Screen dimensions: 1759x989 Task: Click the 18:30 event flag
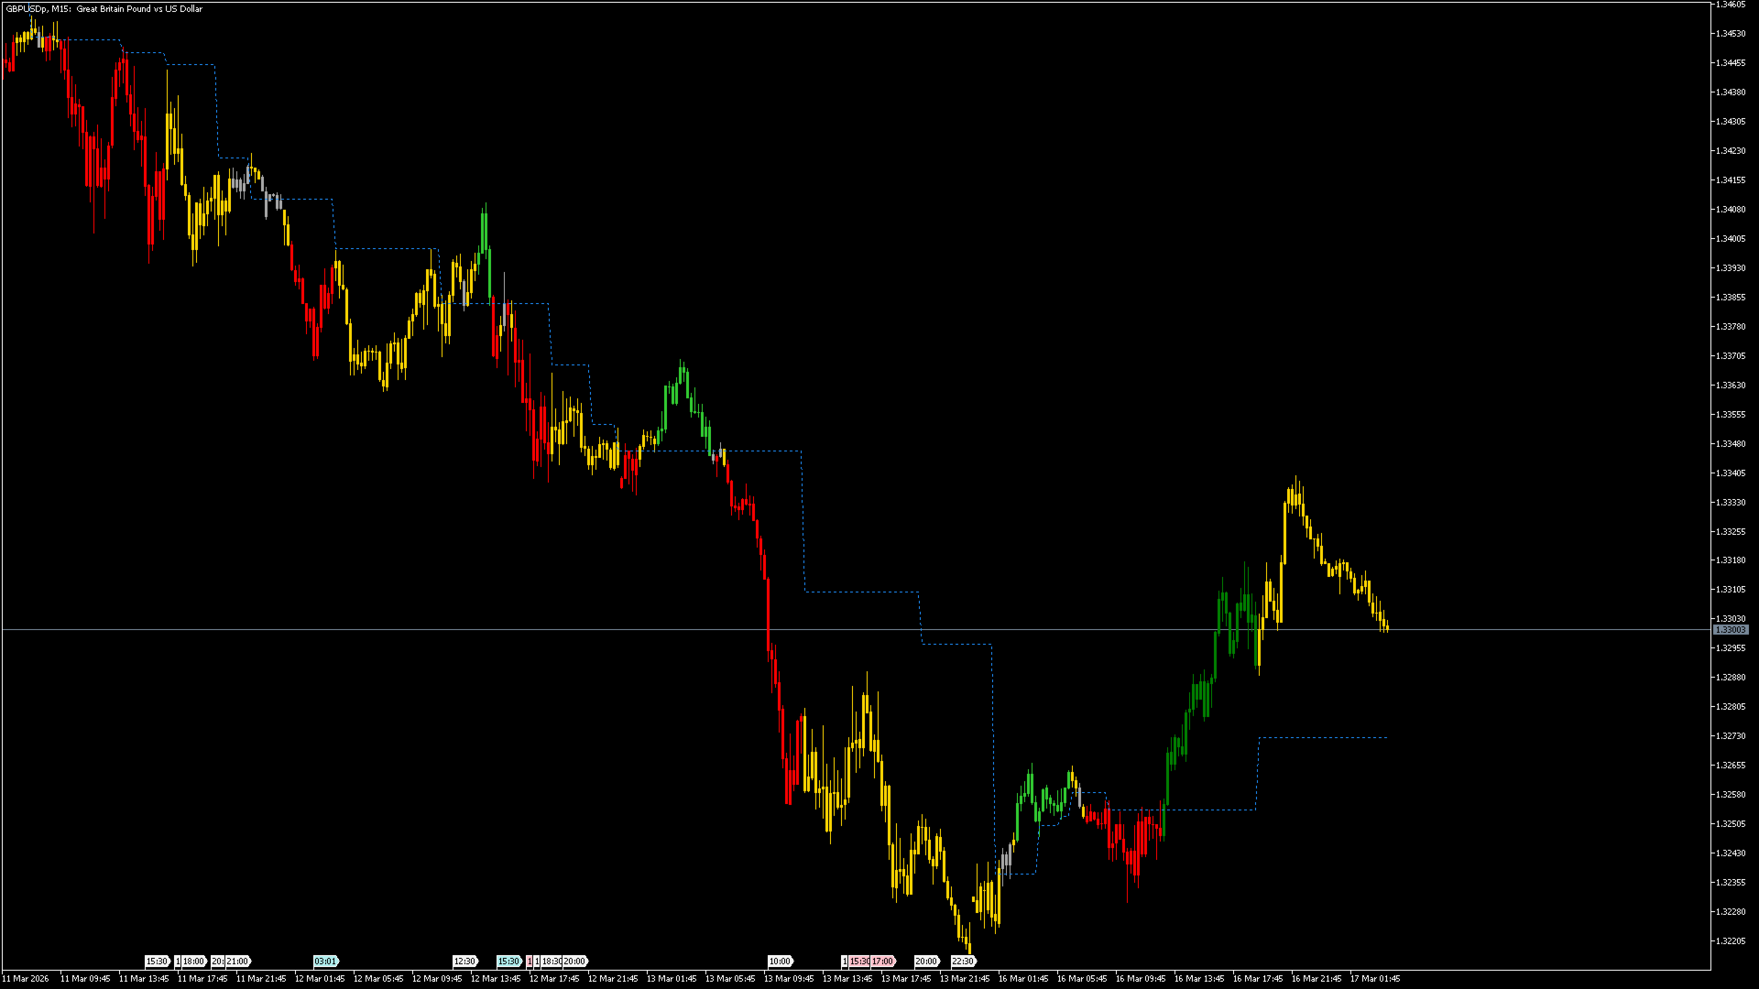coord(551,962)
